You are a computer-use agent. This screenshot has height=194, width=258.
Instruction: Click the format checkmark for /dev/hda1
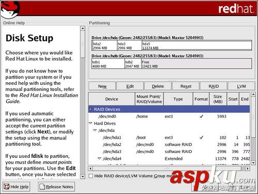tap(201, 138)
